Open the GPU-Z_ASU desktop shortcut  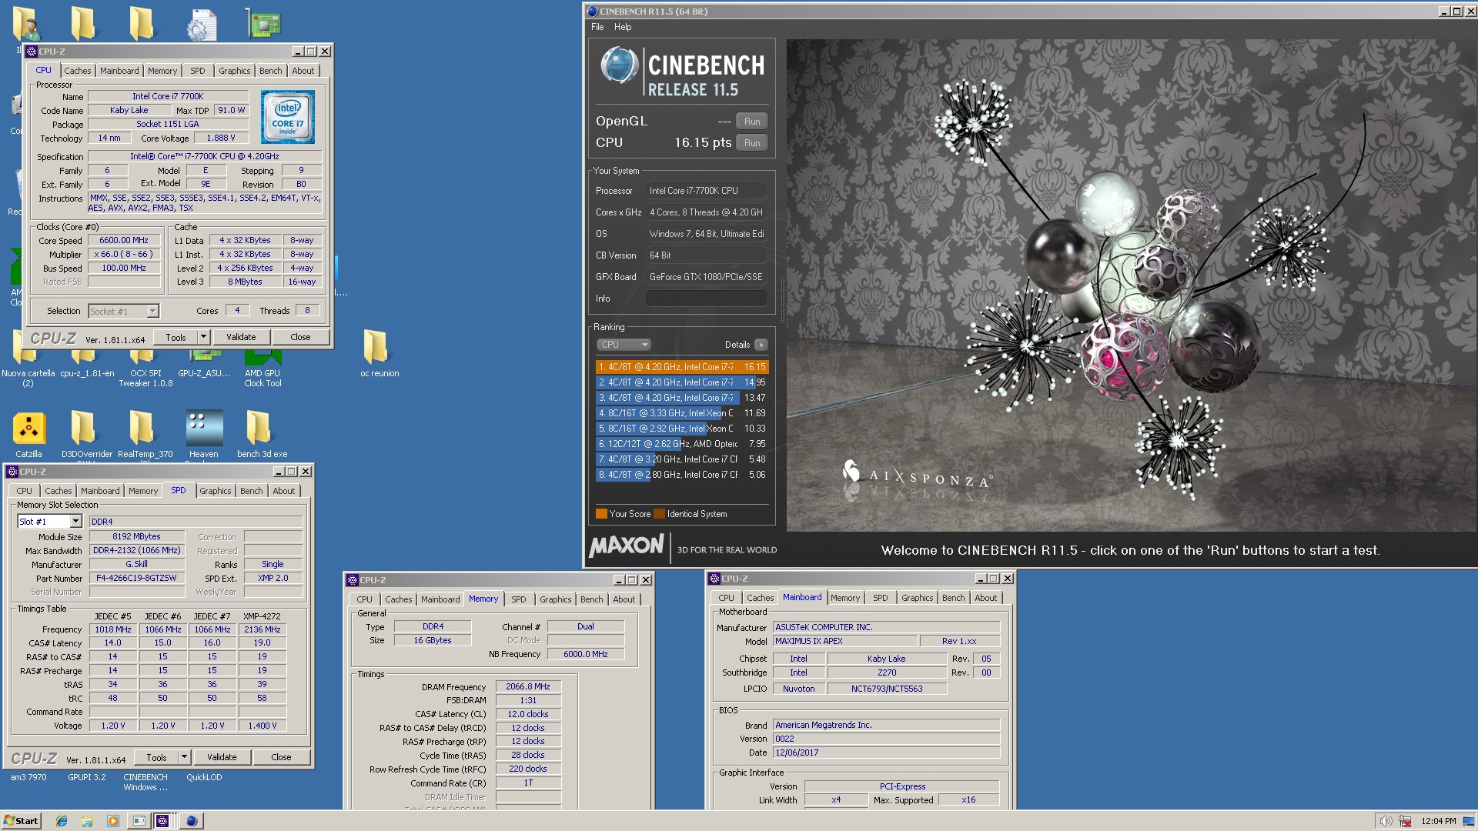(204, 363)
